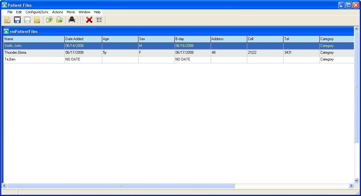Click the folder with up arrow icon
Image resolution: width=361 pixels, height=196 pixels.
click(49, 20)
